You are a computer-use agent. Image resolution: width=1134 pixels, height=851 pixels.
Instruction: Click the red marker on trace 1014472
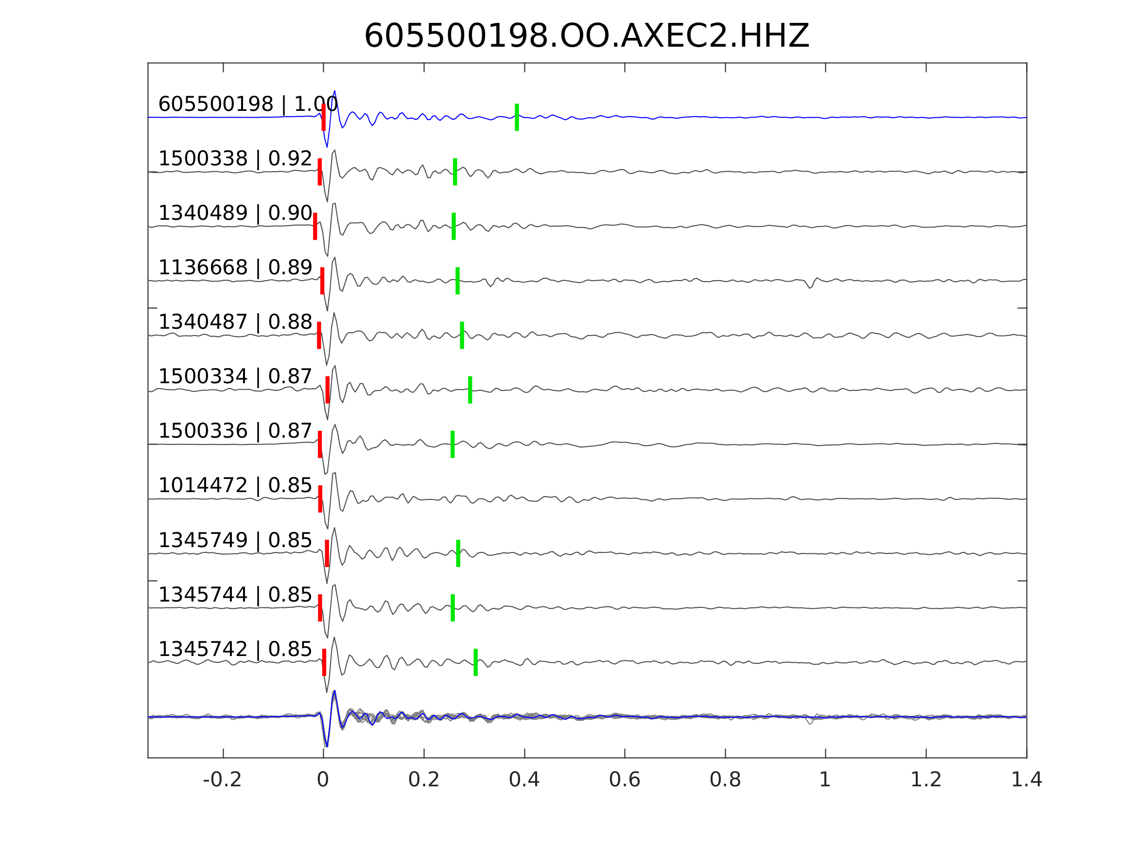coord(320,498)
